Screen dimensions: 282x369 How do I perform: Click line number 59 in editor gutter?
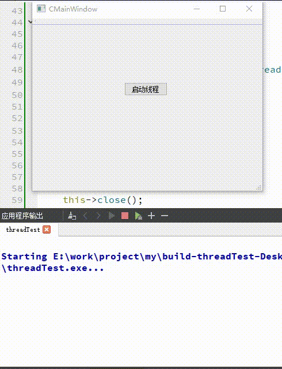click(17, 200)
